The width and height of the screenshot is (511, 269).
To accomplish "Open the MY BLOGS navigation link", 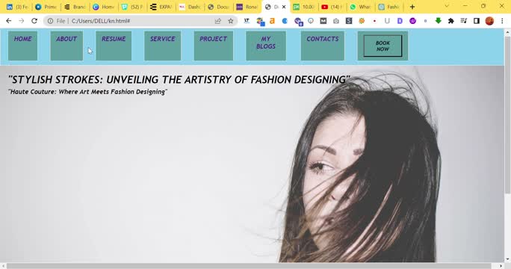I will pyautogui.click(x=266, y=43).
